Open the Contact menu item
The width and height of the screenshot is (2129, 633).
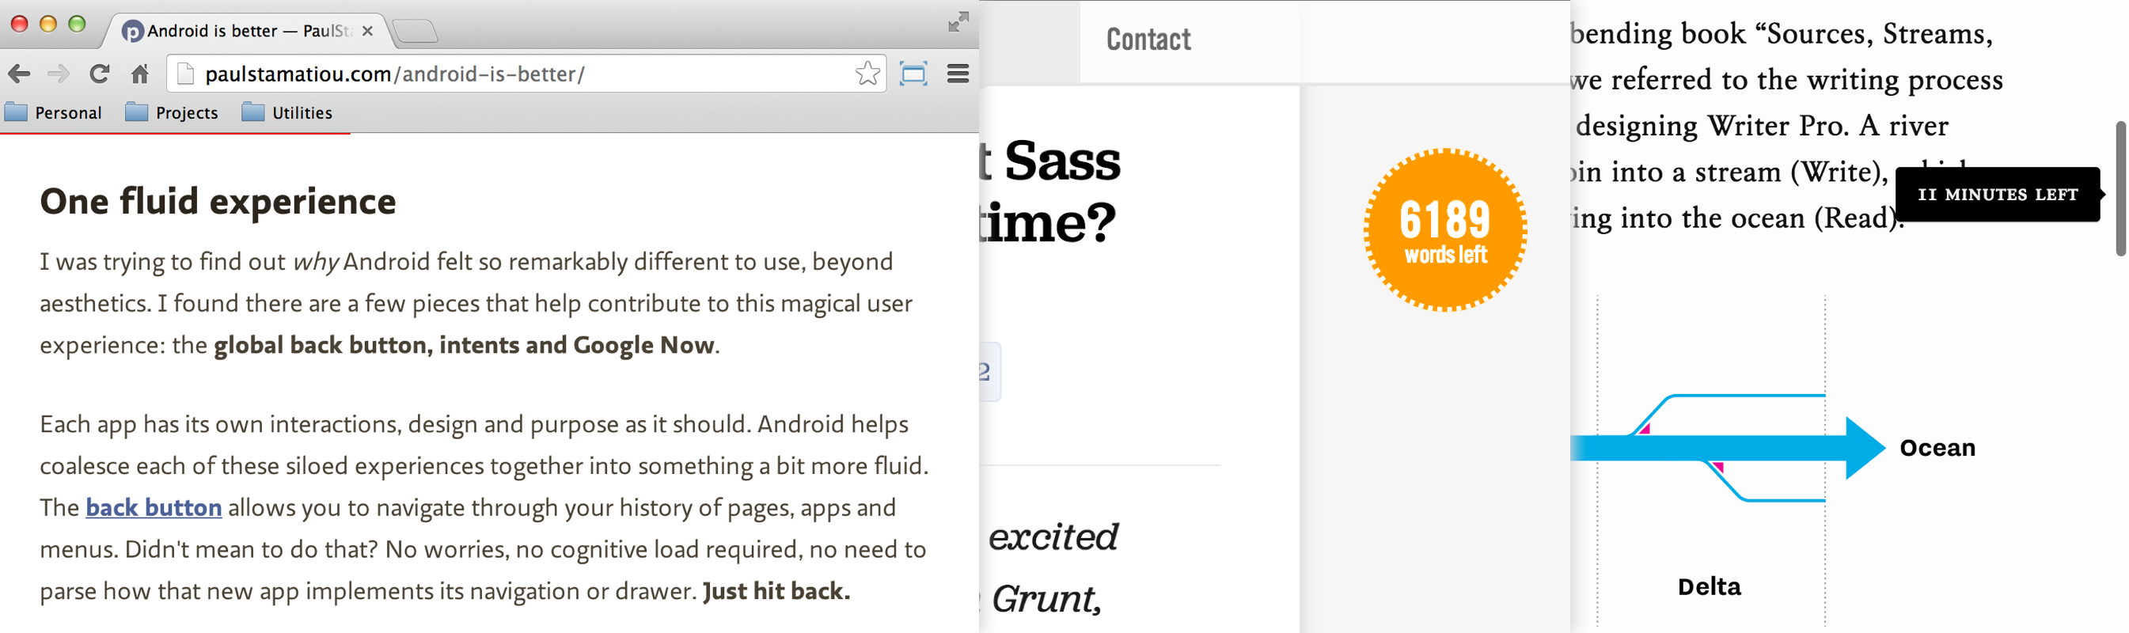point(1148,40)
